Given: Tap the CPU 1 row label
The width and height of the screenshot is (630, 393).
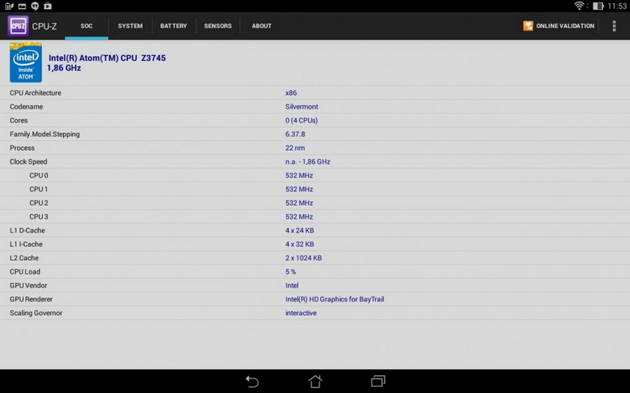Looking at the screenshot, I should [x=38, y=189].
